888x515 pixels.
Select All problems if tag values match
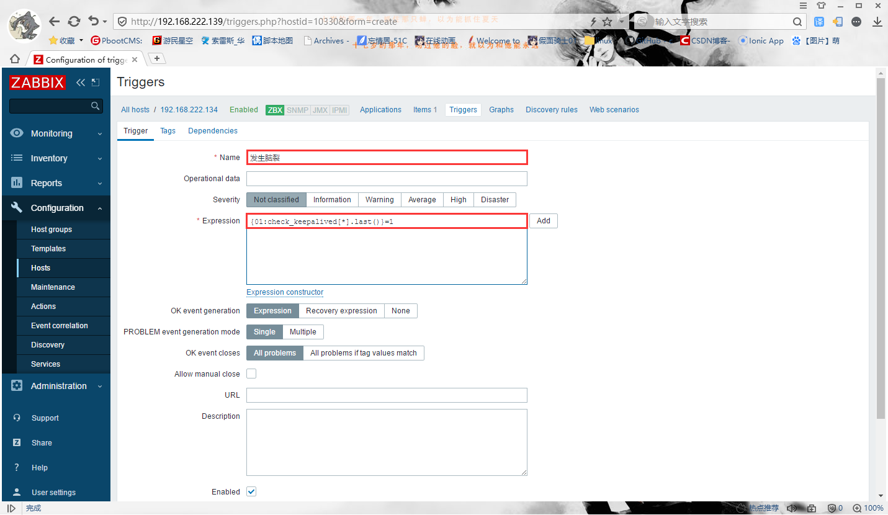click(364, 353)
